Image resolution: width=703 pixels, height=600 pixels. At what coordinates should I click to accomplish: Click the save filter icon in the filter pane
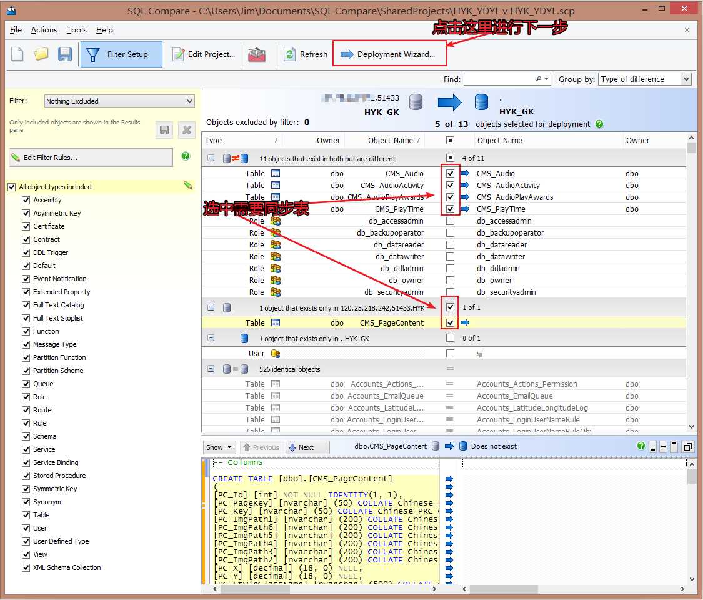pyautogui.click(x=164, y=130)
